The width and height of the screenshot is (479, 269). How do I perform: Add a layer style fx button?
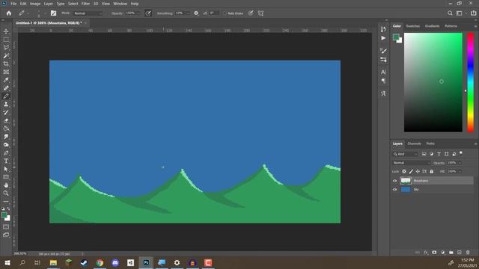tap(426, 253)
